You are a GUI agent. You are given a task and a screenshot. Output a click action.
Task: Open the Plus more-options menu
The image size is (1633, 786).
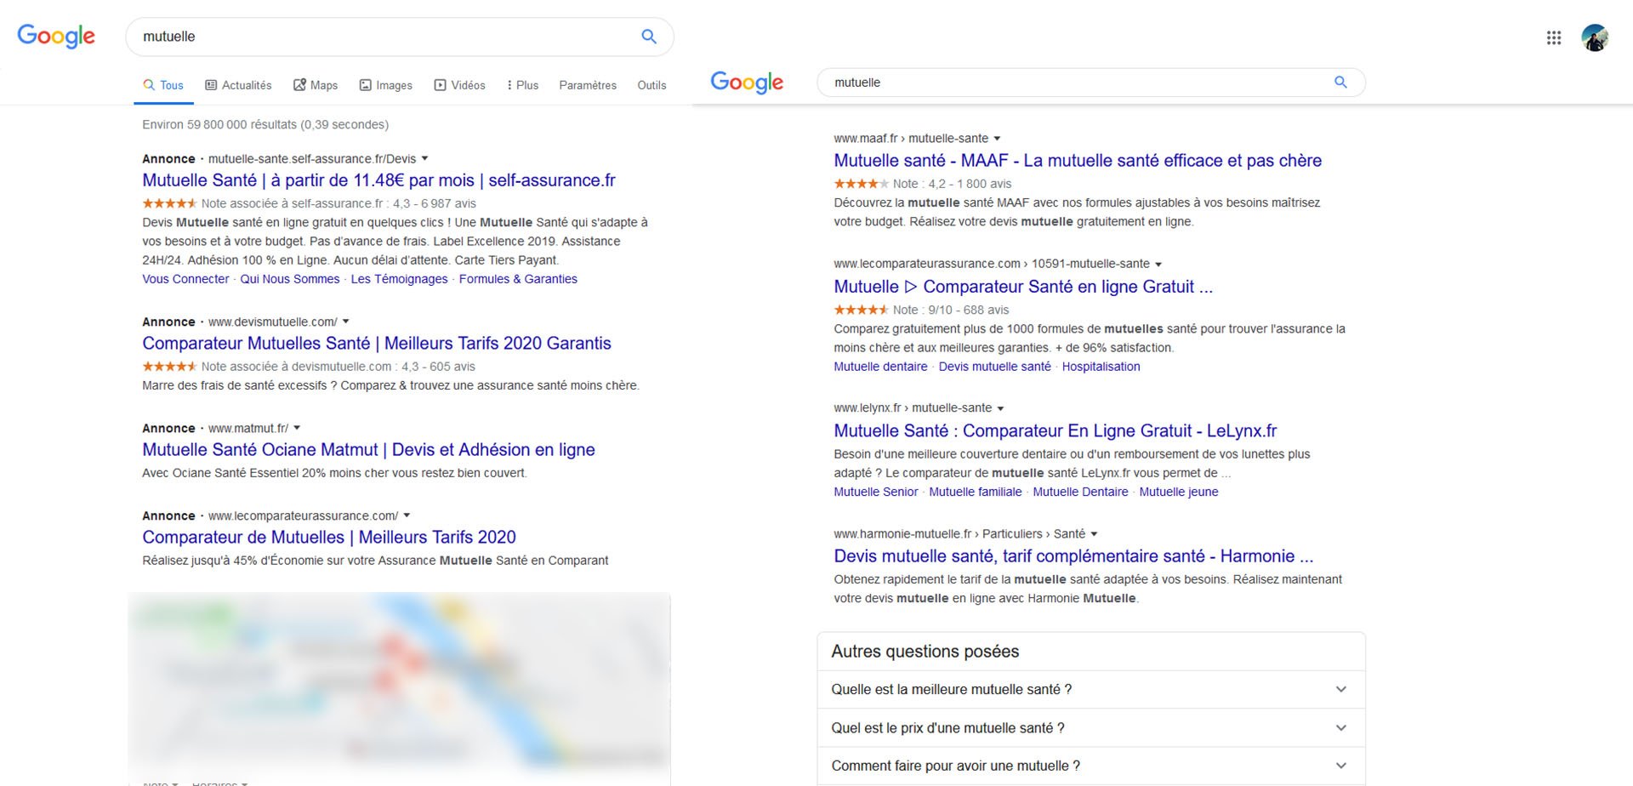[522, 85]
